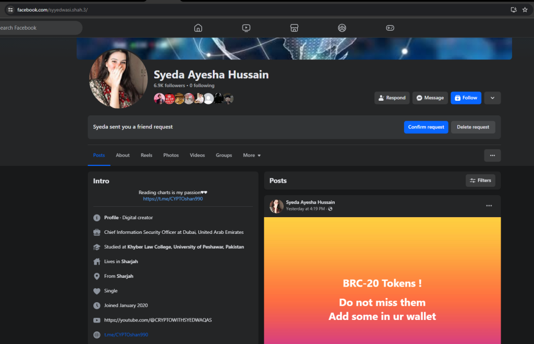Click Sharjah in Lives in Sharjah
Image resolution: width=534 pixels, height=344 pixels.
click(129, 262)
